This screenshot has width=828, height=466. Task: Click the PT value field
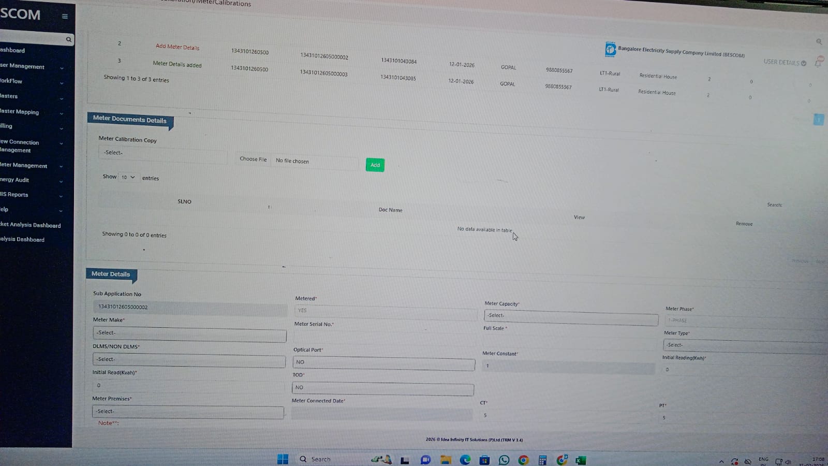744,418
